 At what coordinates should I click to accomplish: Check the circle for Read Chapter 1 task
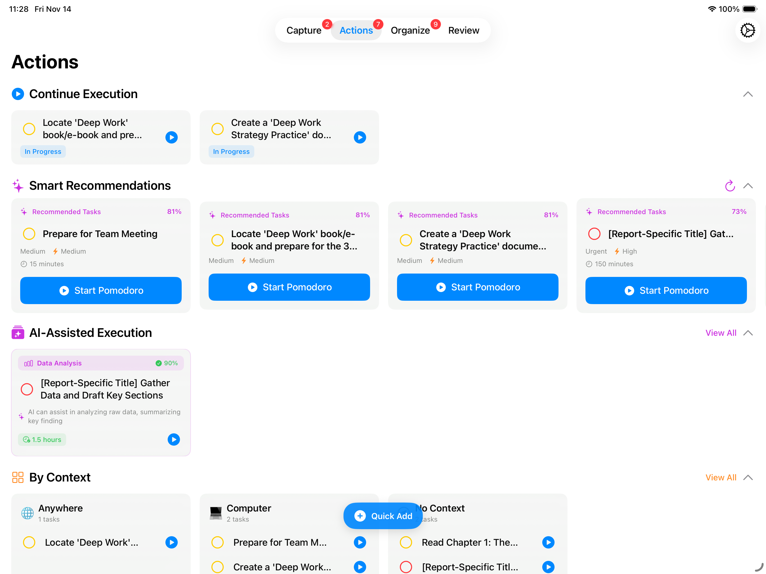tap(405, 543)
